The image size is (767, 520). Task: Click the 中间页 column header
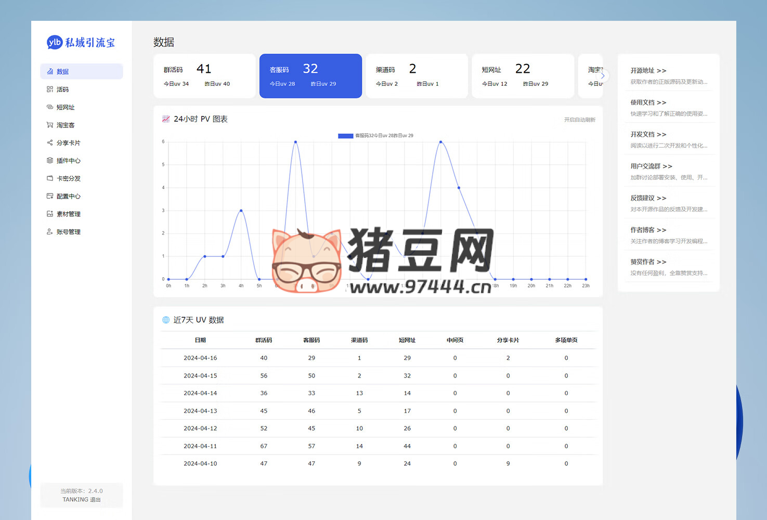pos(455,340)
